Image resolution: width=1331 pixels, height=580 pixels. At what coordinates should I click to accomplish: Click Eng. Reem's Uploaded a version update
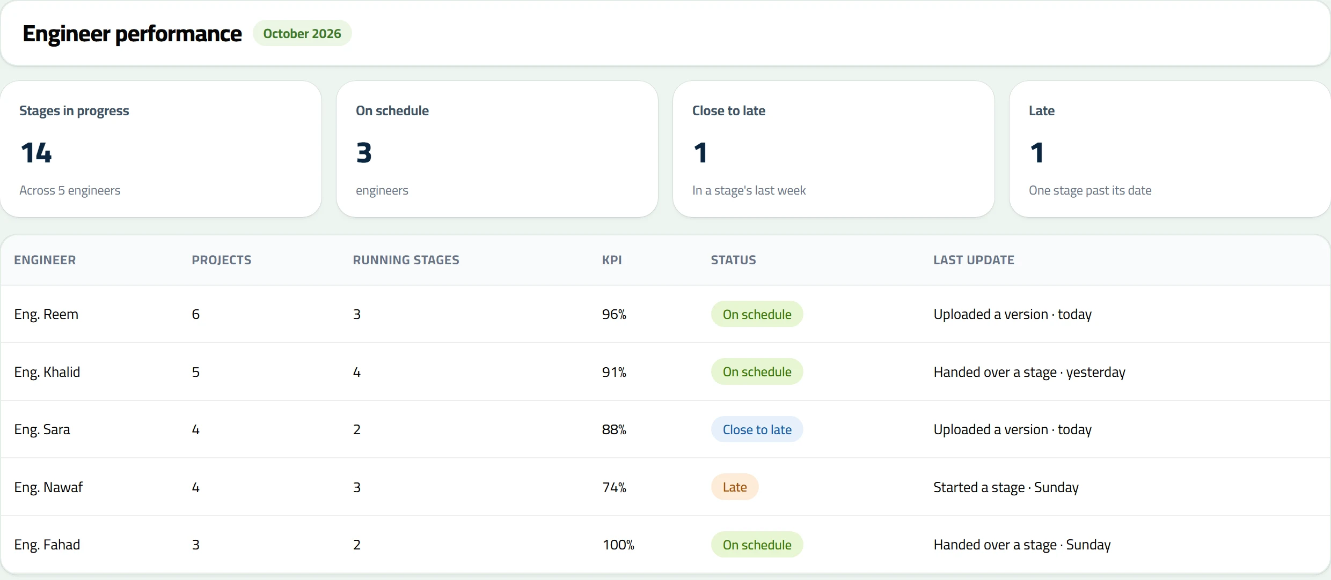(x=1012, y=314)
